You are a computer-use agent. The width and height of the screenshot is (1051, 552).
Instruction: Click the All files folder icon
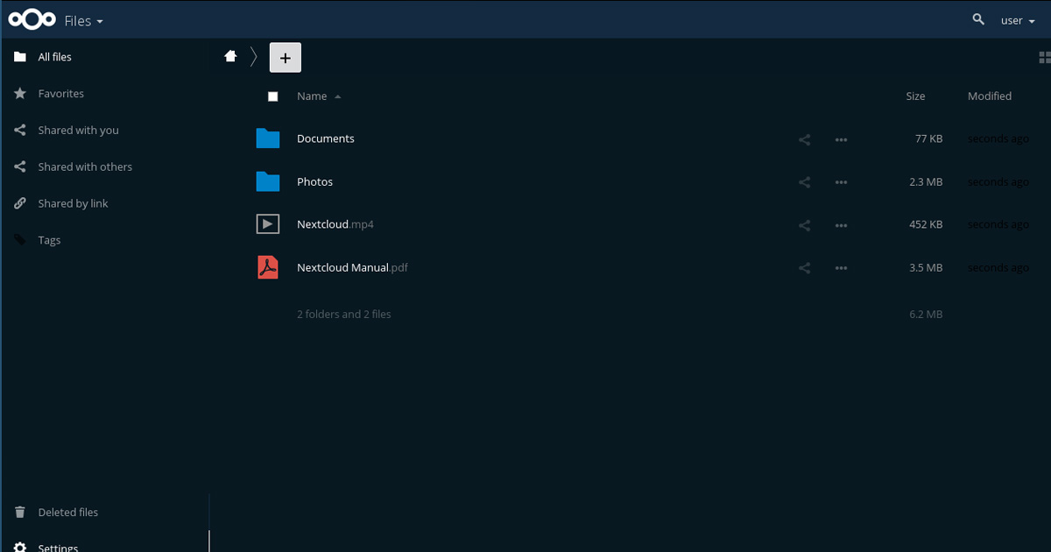click(20, 57)
